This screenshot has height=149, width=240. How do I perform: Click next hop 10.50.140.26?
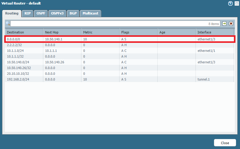tap(55, 62)
